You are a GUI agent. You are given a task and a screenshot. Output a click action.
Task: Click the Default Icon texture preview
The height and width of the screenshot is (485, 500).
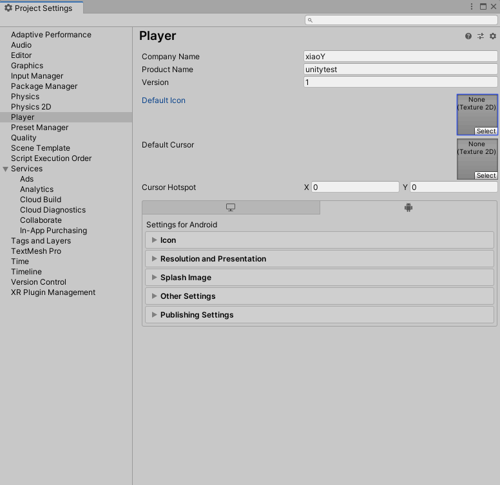pos(477,115)
